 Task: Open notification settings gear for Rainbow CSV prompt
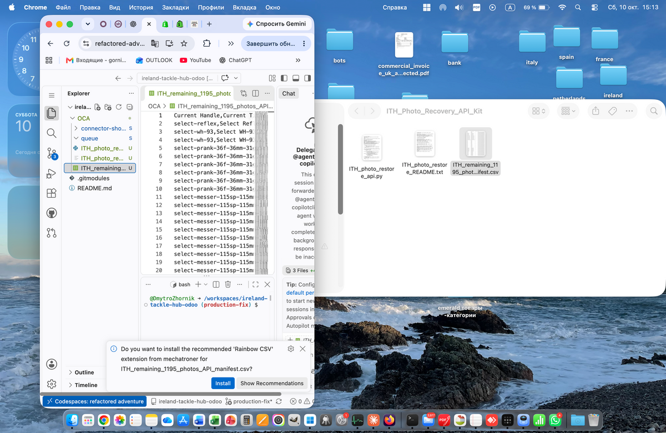tap(291, 349)
